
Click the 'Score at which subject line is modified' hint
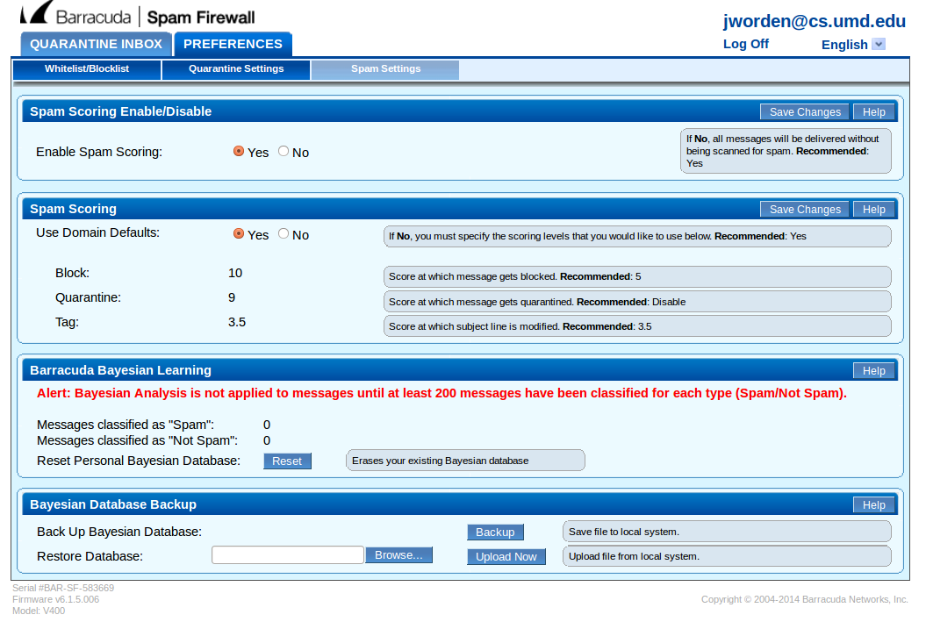pos(637,326)
